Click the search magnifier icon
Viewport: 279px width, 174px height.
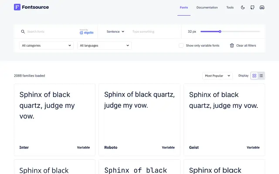click(23, 32)
